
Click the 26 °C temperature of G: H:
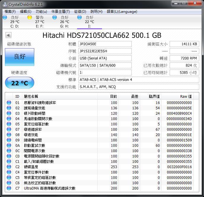pyautogui.click(x=65, y=22)
